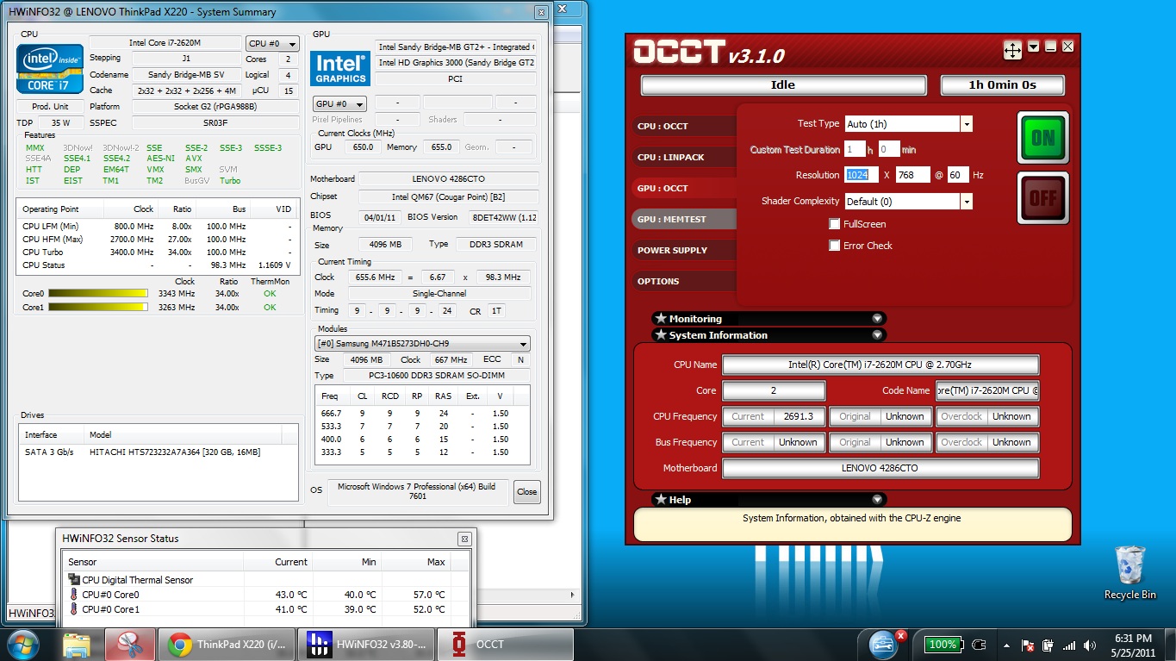This screenshot has height=661, width=1176.
Task: Click the green 100% battery gauge
Action: [943, 644]
